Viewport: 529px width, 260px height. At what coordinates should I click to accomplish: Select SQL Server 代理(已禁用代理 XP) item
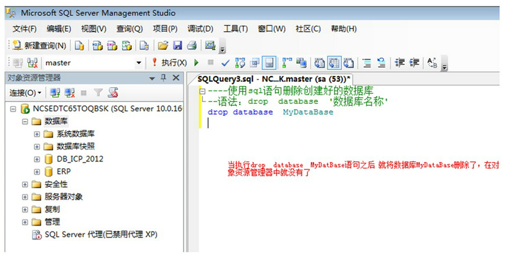point(95,235)
